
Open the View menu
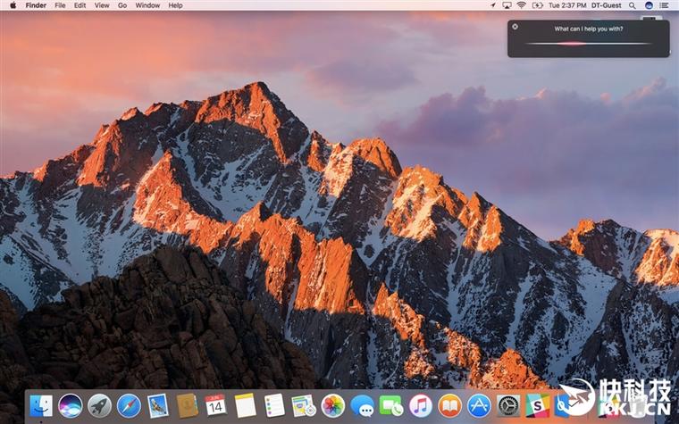[102, 5]
